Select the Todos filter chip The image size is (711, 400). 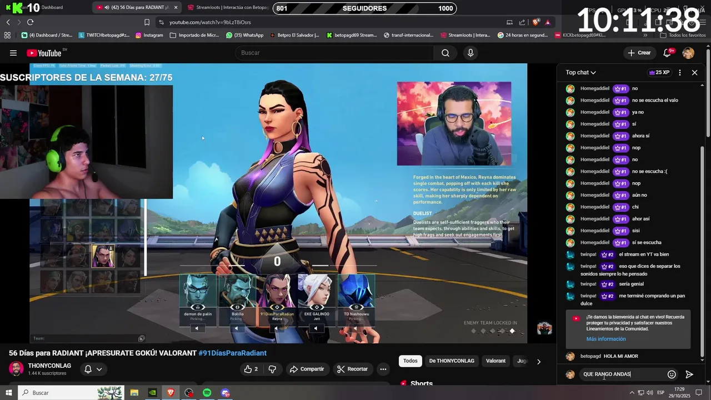[410, 361]
